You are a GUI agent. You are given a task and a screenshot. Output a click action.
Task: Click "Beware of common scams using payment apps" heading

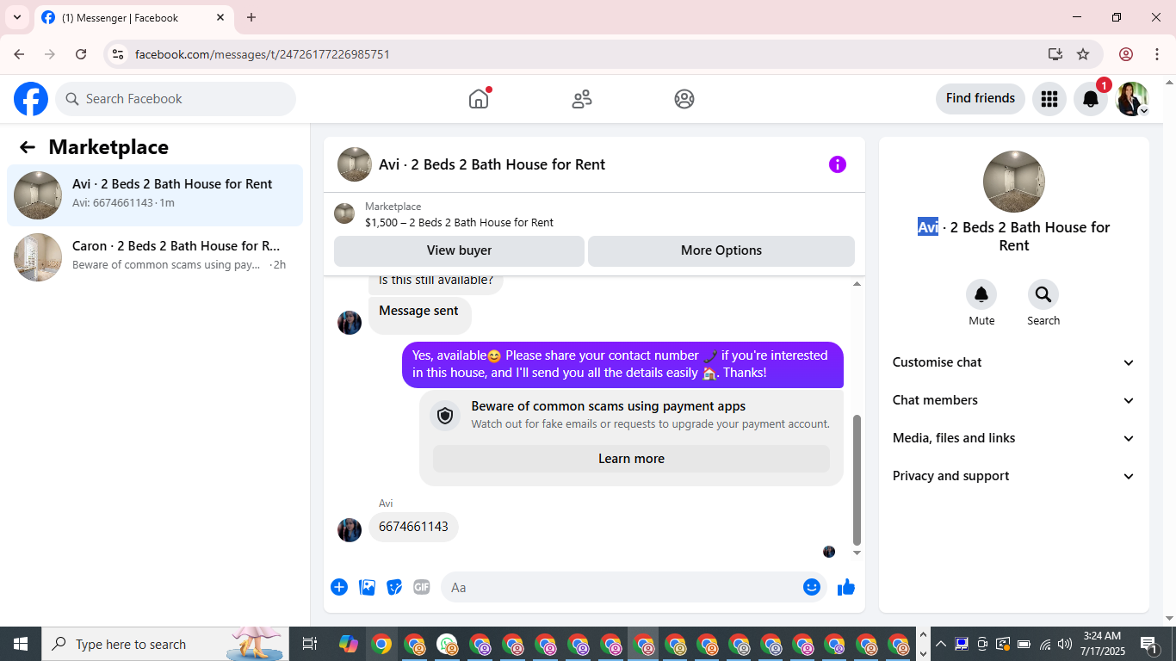(x=609, y=406)
